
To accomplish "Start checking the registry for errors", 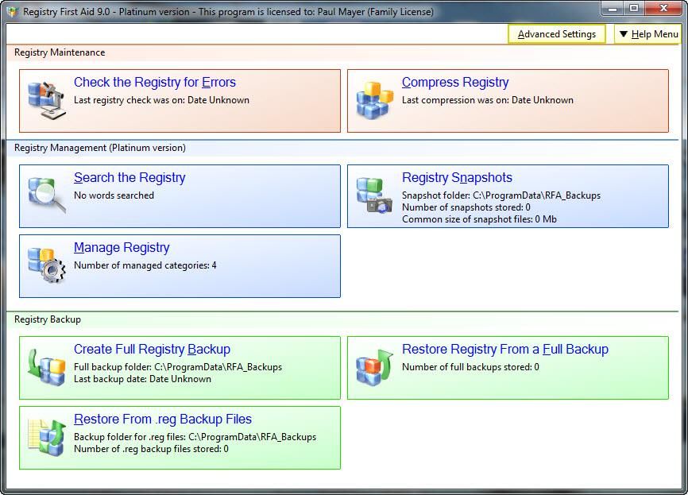I will (x=155, y=82).
